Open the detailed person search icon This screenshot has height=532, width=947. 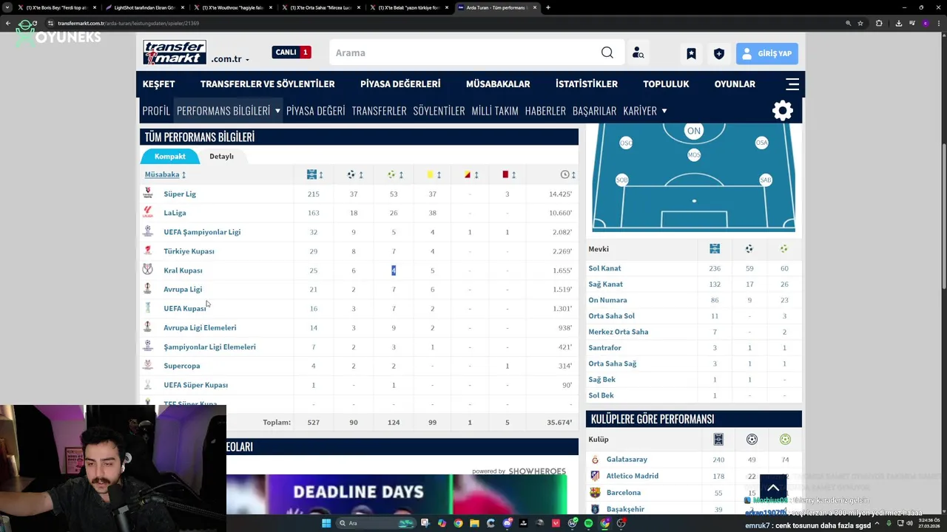click(638, 53)
